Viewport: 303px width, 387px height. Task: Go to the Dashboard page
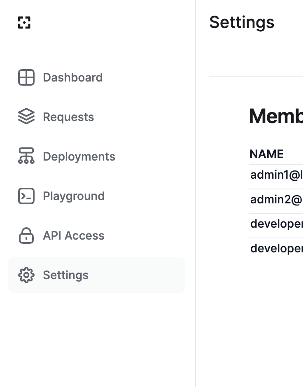(73, 77)
